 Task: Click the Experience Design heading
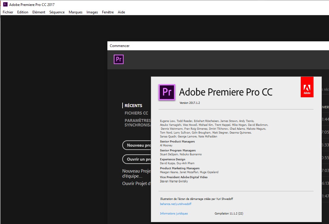tap(173, 159)
